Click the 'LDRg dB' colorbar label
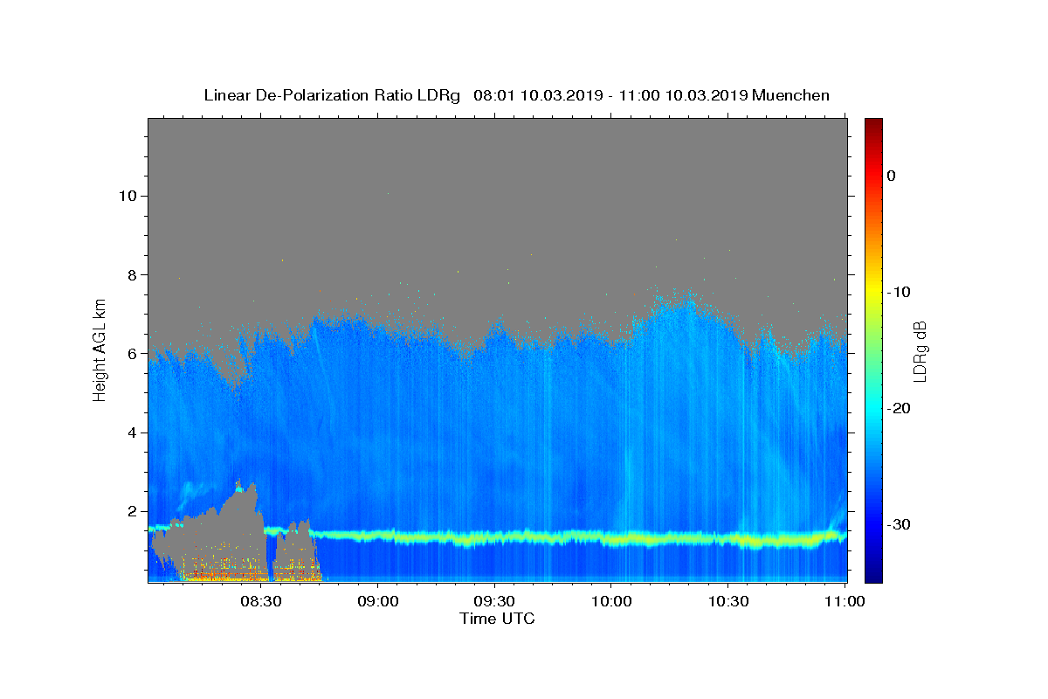Image resolution: width=1048 pixels, height=699 pixels. pos(919,351)
